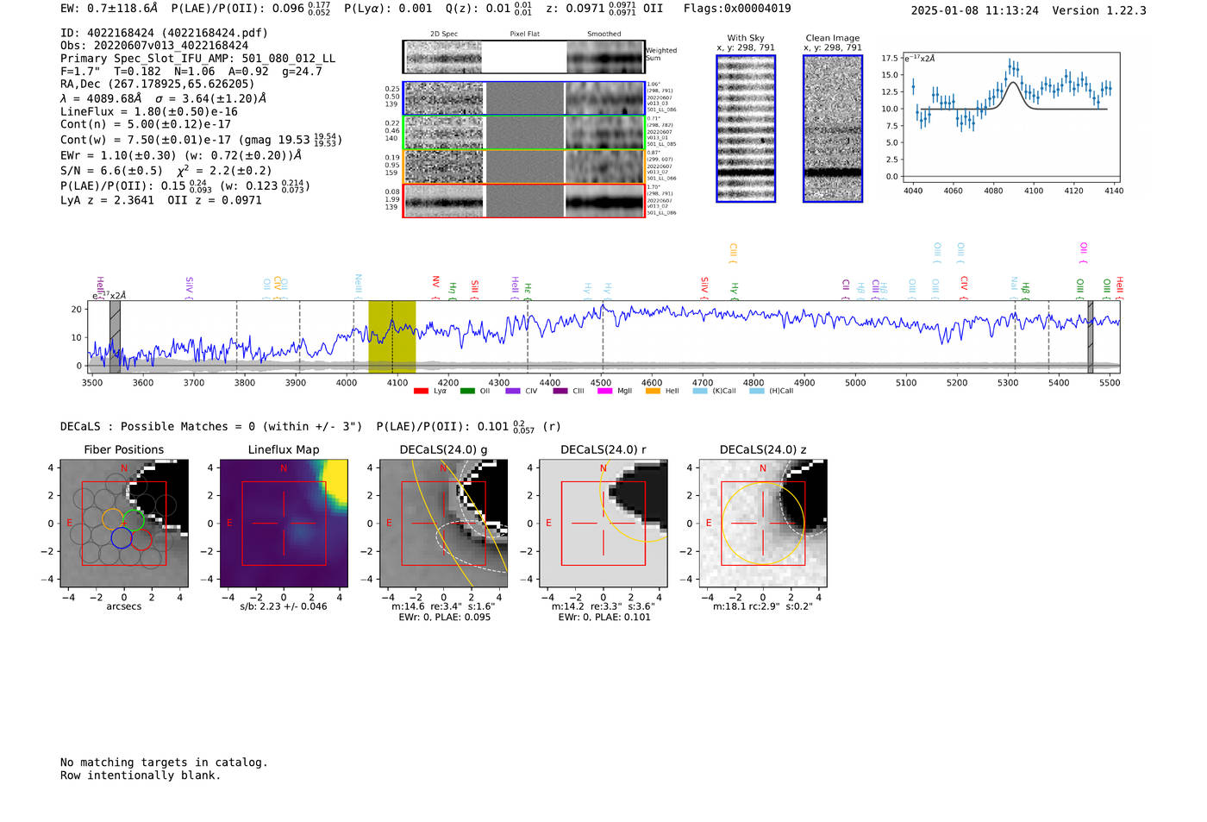This screenshot has width=1207, height=822.
Task: Click the "LineFlux = 1.80(±0.50)e-16" line
Action: [x=149, y=112]
